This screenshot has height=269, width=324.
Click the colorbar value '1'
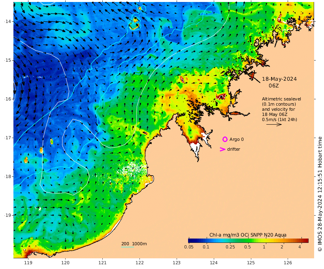[x=264, y=247]
